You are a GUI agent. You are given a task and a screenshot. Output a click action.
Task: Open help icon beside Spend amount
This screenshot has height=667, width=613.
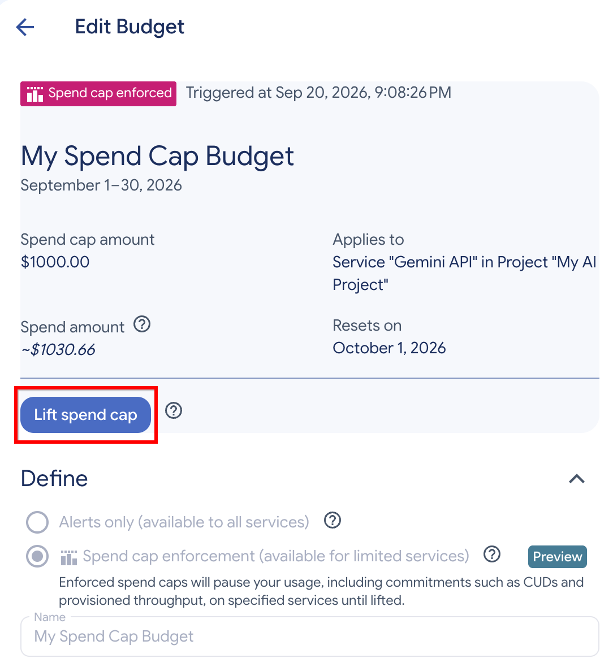[x=142, y=324]
